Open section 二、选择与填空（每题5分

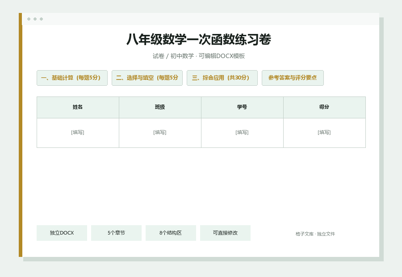tap(147, 78)
